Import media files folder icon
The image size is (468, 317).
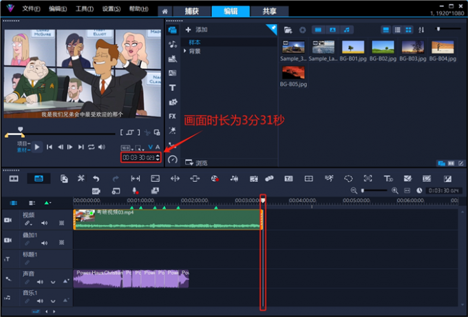click(288, 30)
